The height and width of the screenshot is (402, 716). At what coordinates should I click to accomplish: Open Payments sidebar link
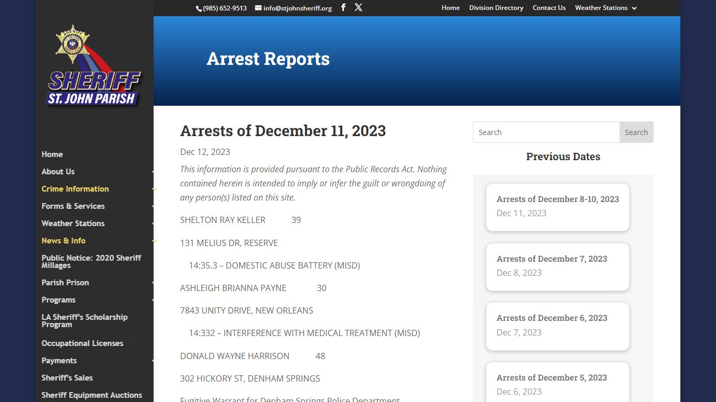pos(59,361)
